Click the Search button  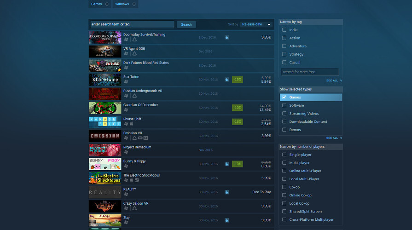186,24
